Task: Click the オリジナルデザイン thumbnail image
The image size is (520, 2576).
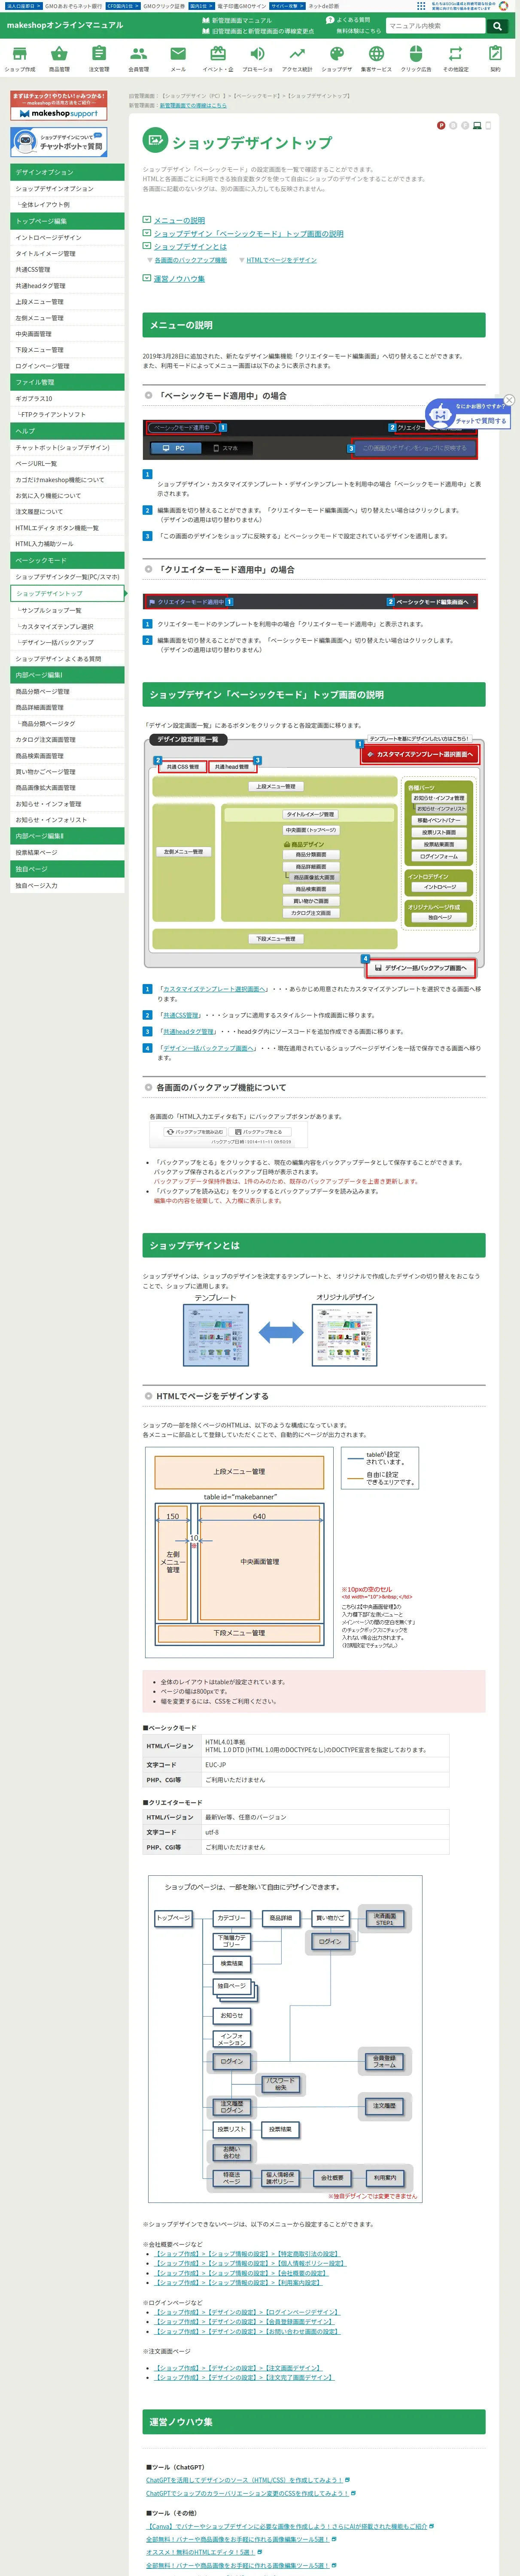Action: tap(345, 1334)
